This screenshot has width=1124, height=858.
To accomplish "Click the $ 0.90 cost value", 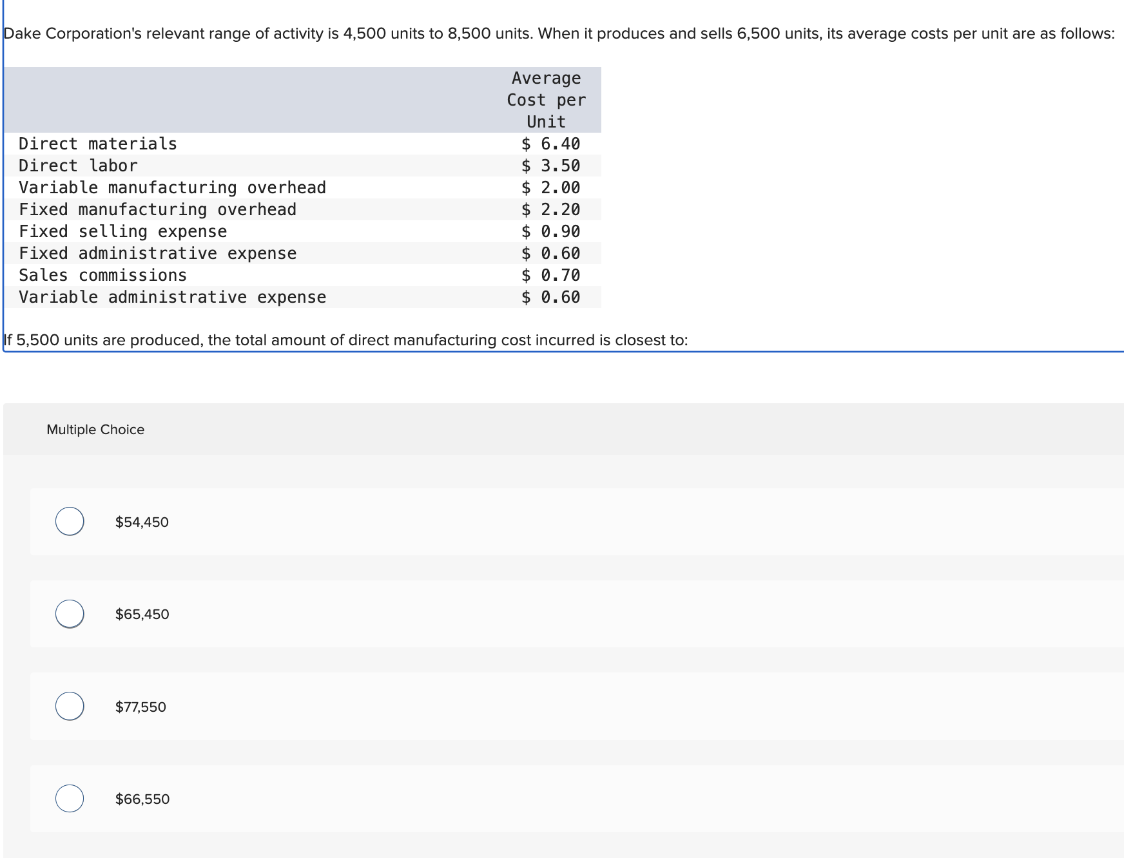I will 551,231.
